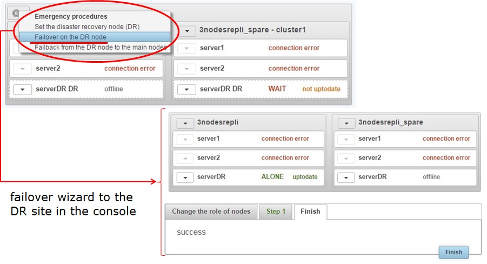
Task: Click the '3nodesrepli_spare - cluster1' title
Action: click(252, 30)
